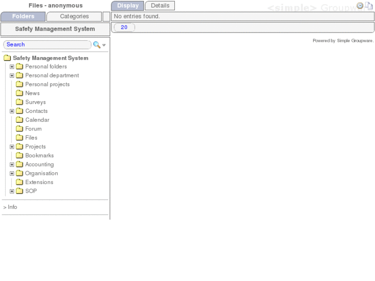Click the Organisation folder icon

pyautogui.click(x=20, y=173)
